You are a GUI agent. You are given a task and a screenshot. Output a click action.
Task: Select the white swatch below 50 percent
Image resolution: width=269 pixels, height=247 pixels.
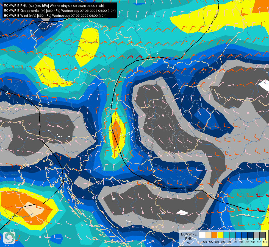point(202,235)
